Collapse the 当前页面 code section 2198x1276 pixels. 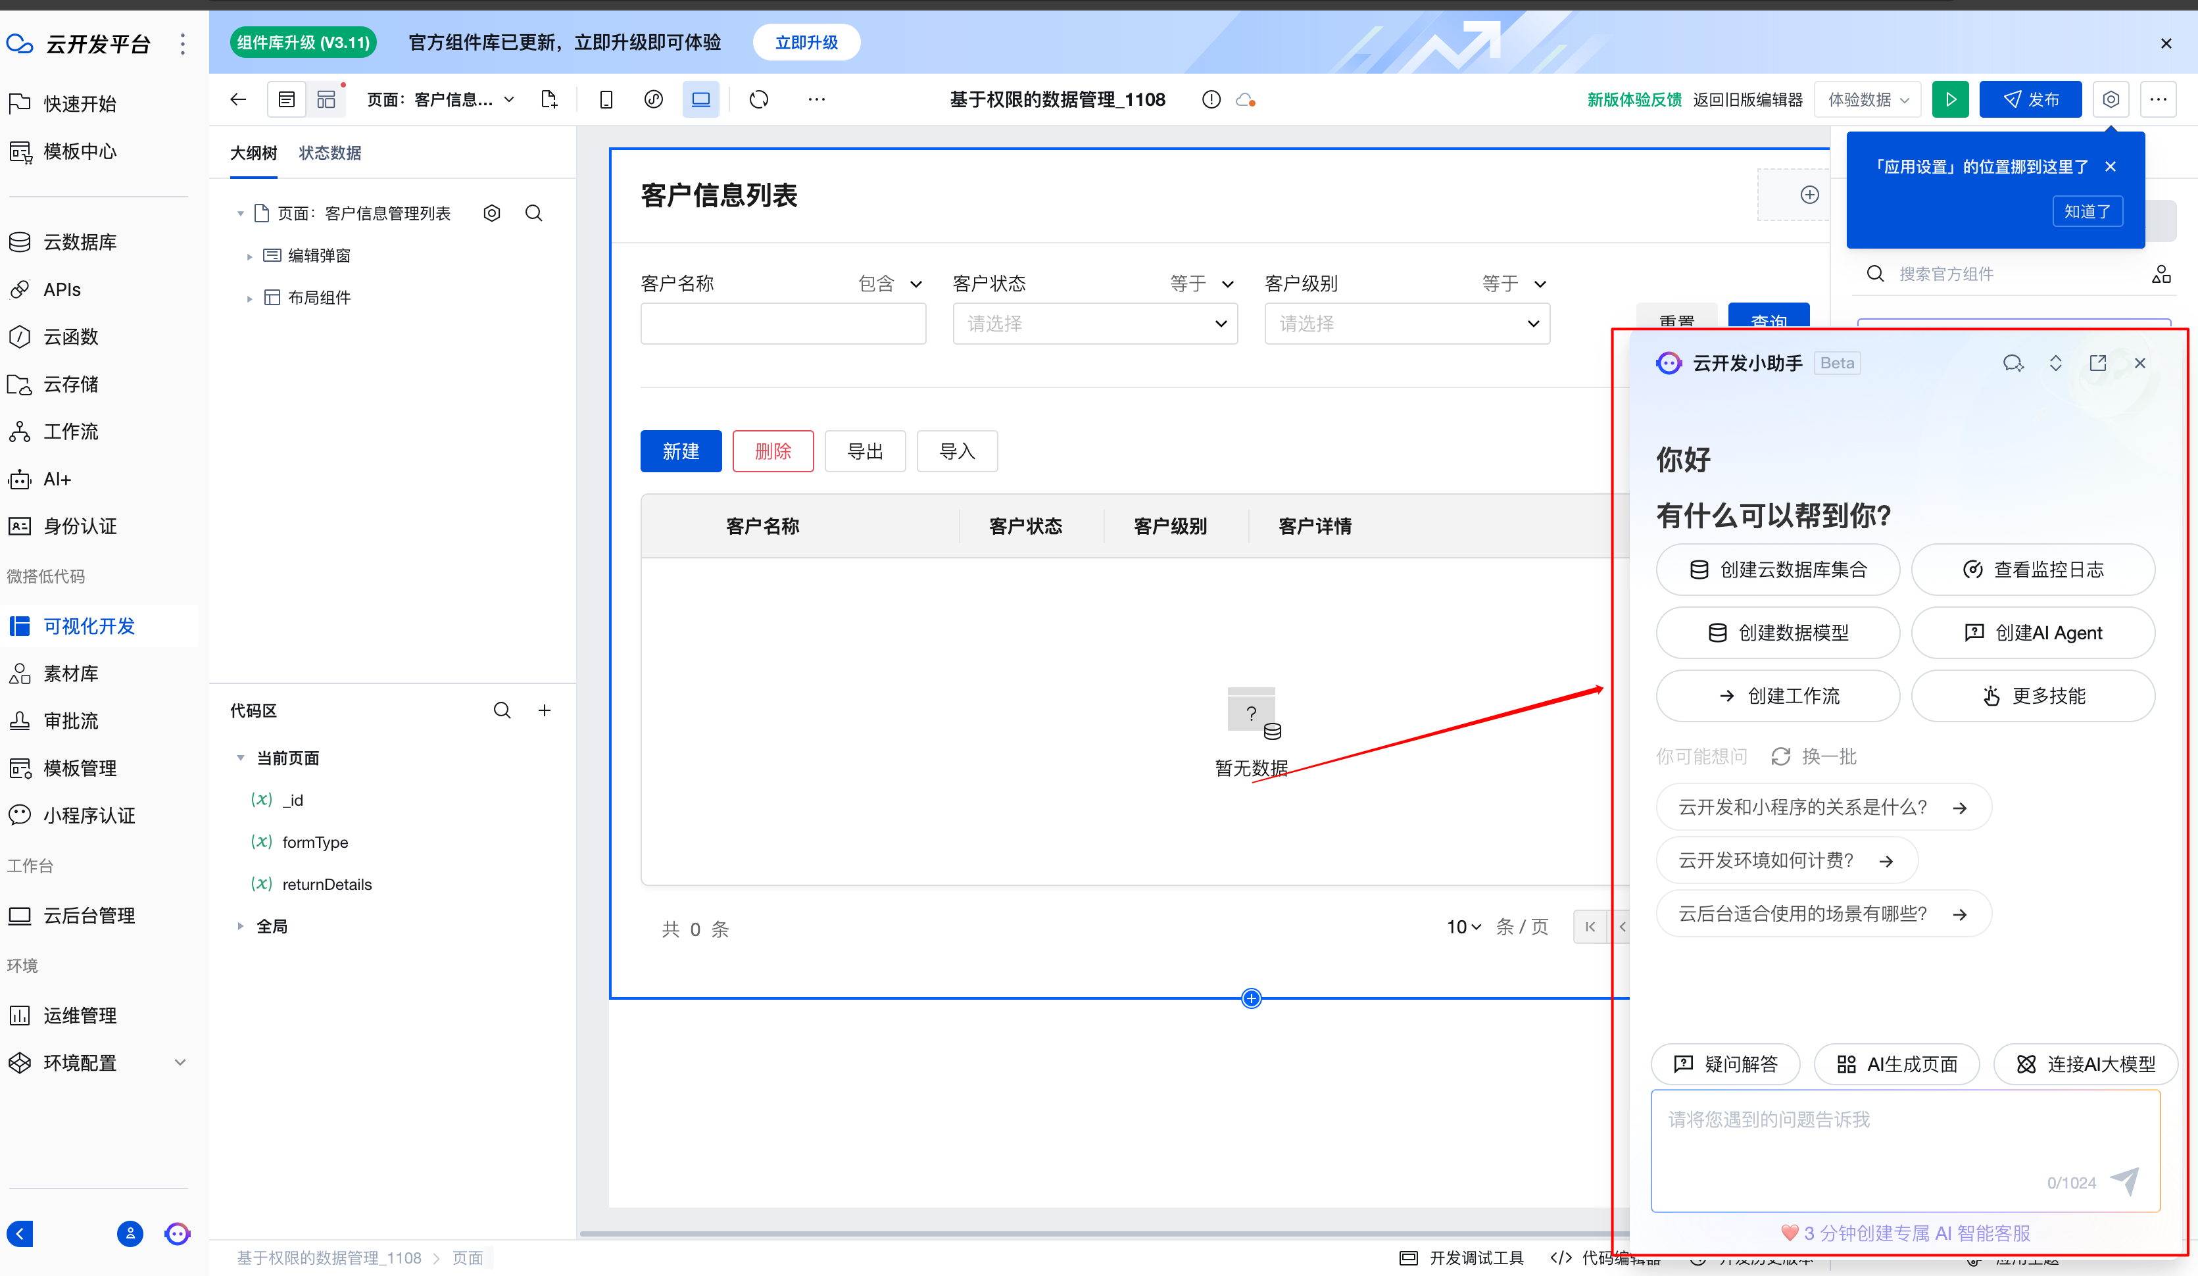(241, 758)
